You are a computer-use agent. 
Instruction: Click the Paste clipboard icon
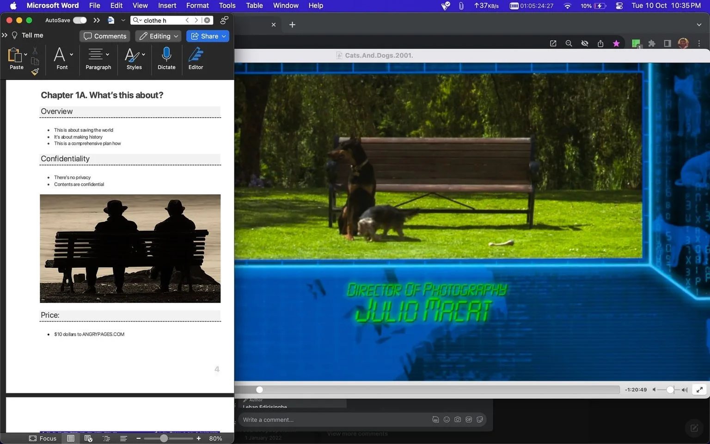(x=15, y=55)
